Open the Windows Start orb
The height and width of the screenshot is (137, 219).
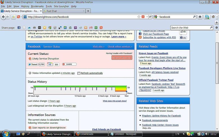click(x=6, y=134)
